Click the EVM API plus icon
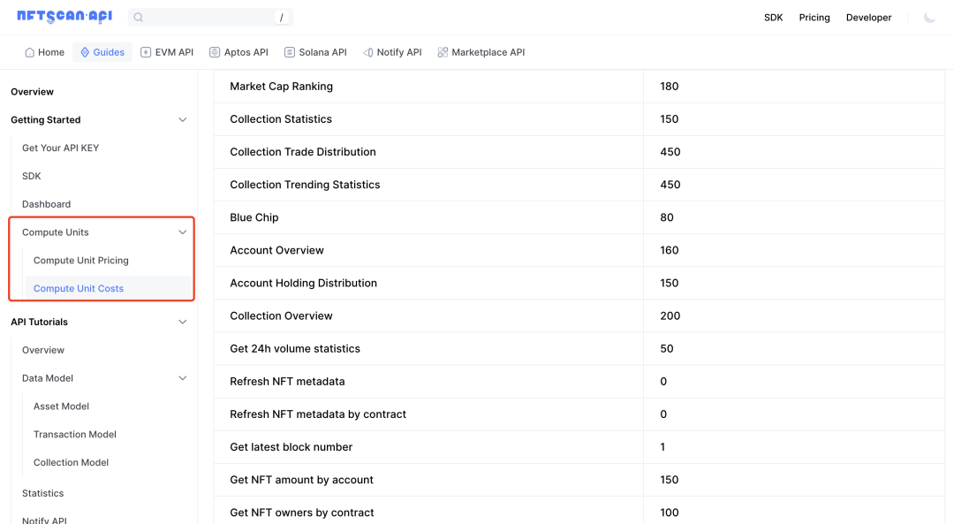The height and width of the screenshot is (524, 954). click(x=146, y=52)
